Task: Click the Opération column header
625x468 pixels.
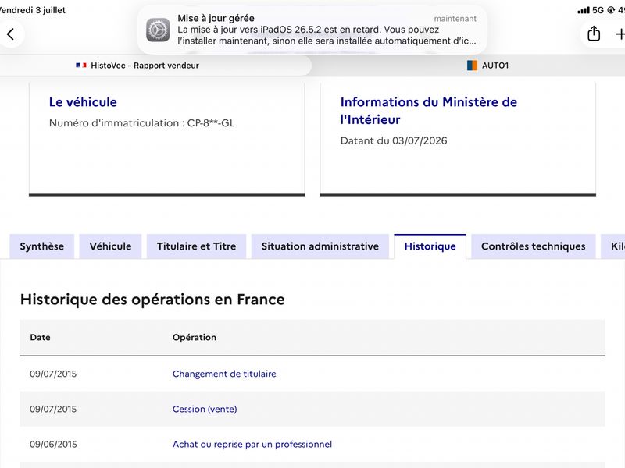Action: pyautogui.click(x=195, y=337)
